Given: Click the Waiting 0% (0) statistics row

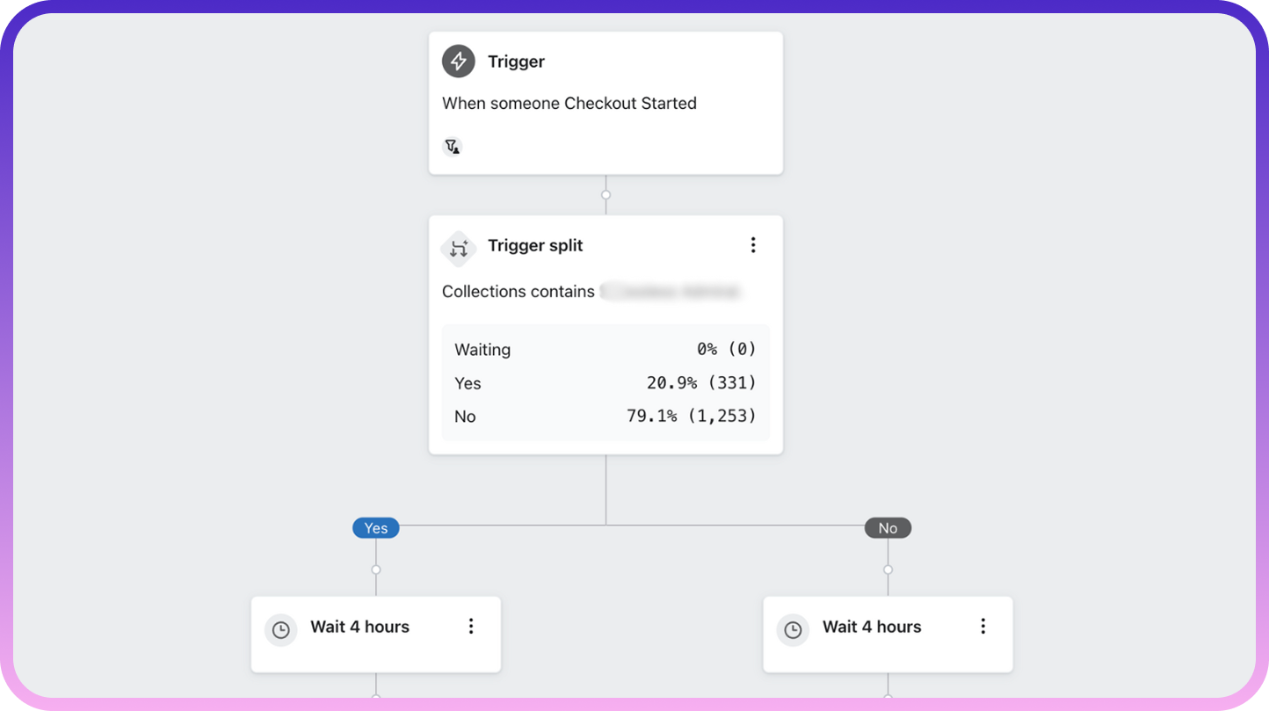Looking at the screenshot, I should (605, 349).
